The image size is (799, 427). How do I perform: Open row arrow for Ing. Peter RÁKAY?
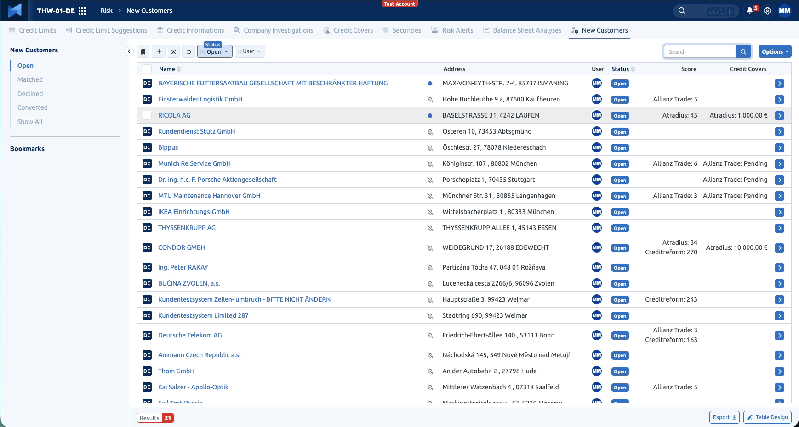pos(779,268)
